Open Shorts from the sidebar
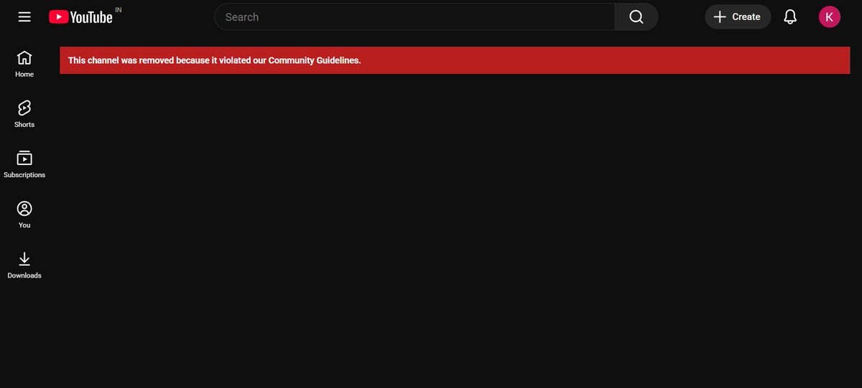Viewport: 862px width, 388px height. 24,114
